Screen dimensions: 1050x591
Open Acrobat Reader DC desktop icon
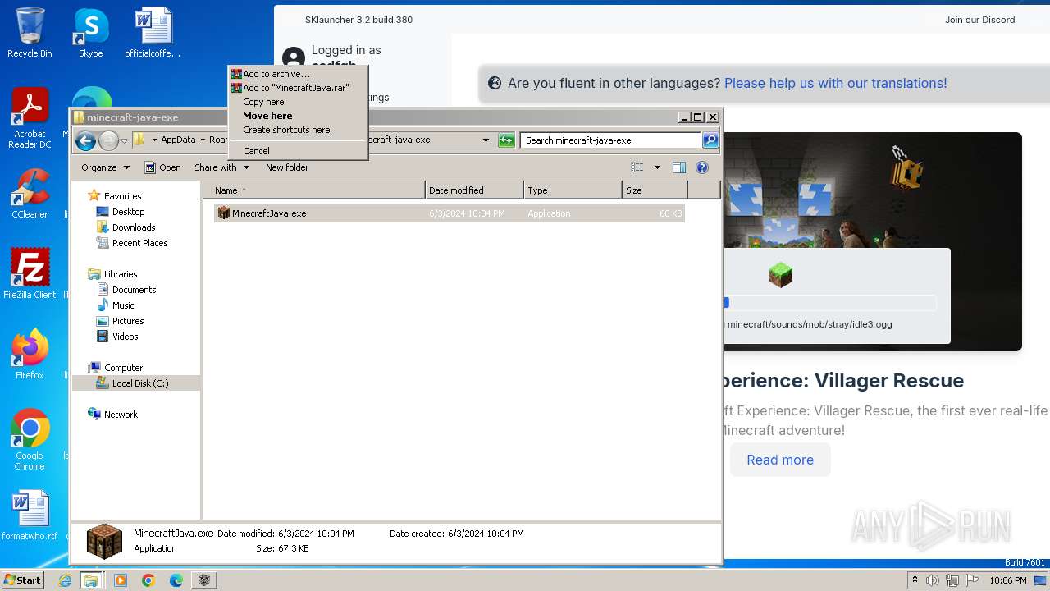pyautogui.click(x=30, y=119)
